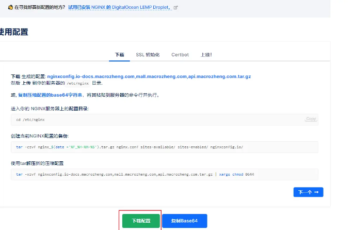The width and height of the screenshot is (354, 230).
Task: Click the blue 复制Base64 button
Action: click(x=184, y=221)
